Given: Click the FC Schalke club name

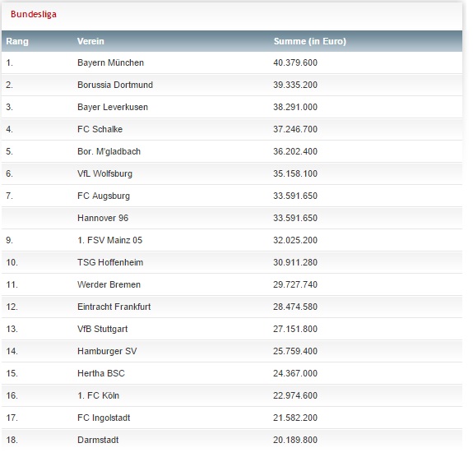Looking at the screenshot, I should [x=100, y=129].
